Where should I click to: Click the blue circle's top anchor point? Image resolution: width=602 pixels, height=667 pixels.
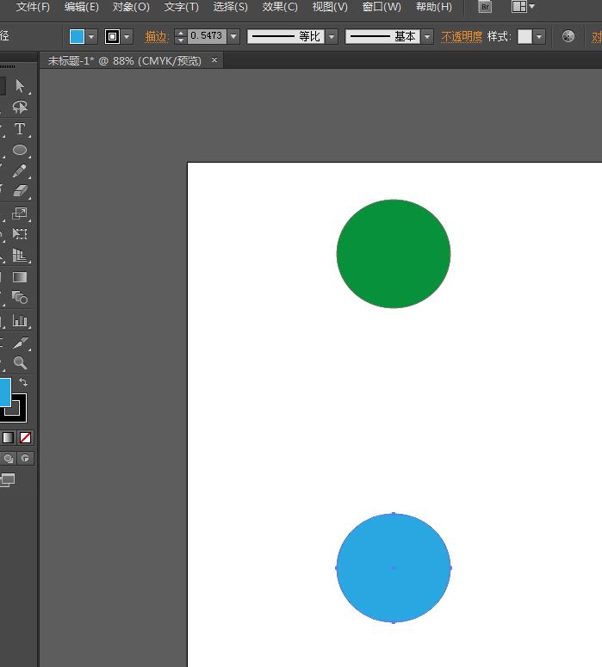[394, 514]
